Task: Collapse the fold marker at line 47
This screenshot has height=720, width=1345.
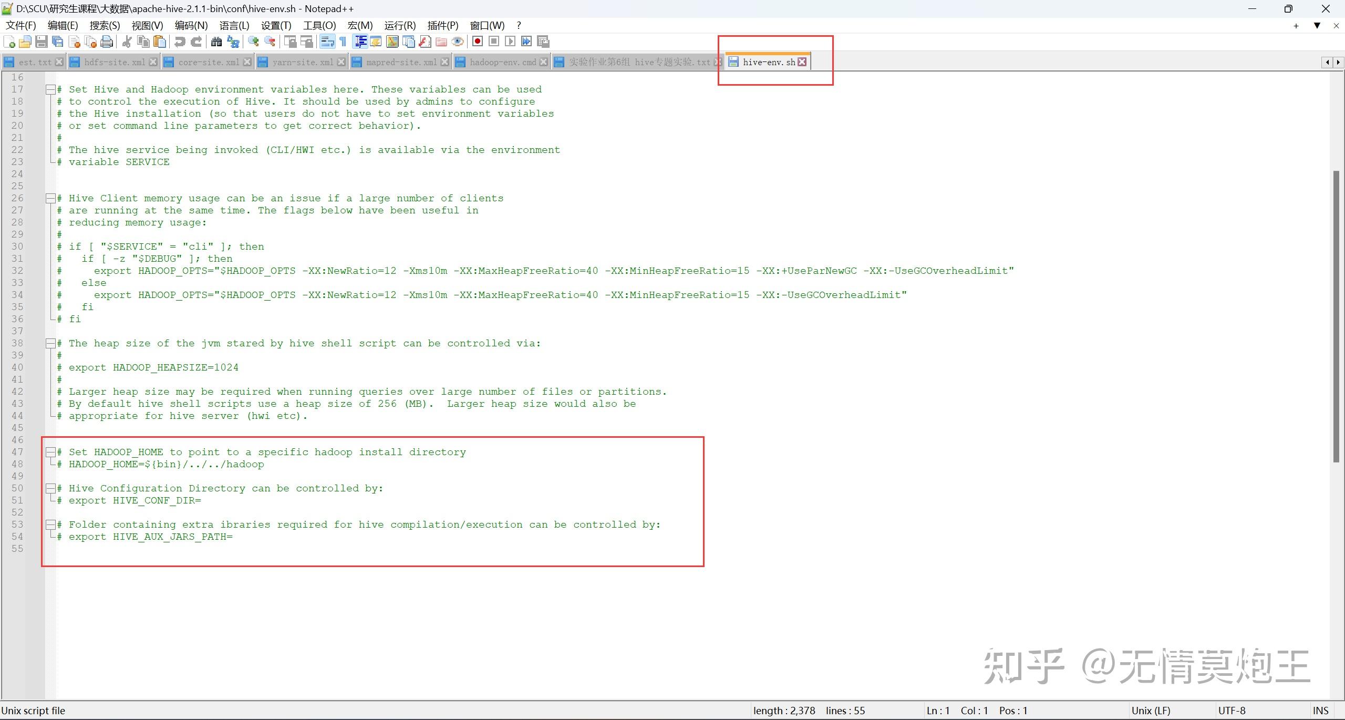Action: click(50, 452)
